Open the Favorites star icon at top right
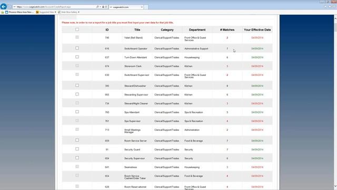 [330, 7]
